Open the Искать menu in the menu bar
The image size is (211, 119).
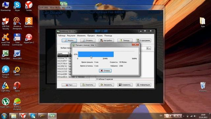tap(100, 36)
